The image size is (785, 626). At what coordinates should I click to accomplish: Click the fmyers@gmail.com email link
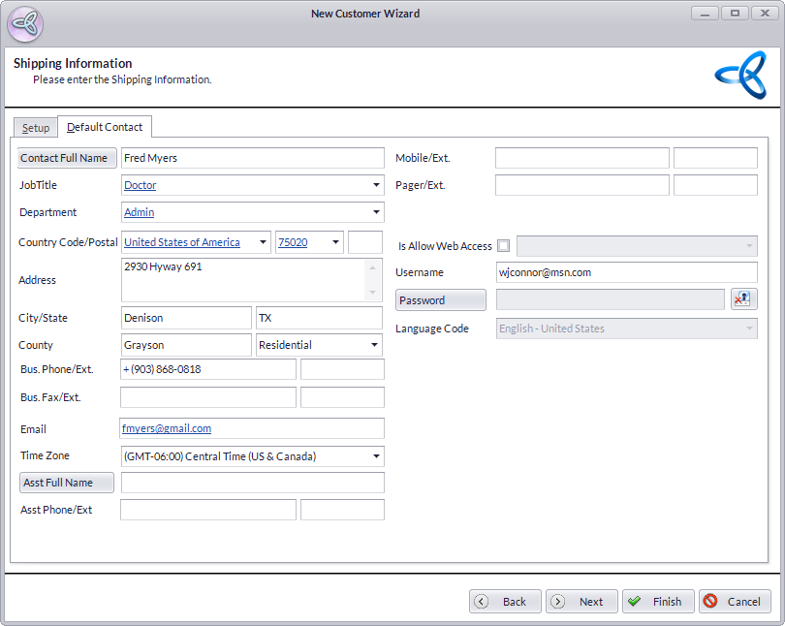pyautogui.click(x=167, y=428)
